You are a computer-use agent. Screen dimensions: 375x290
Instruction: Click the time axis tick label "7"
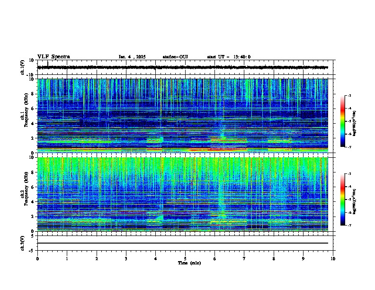tap(244, 259)
